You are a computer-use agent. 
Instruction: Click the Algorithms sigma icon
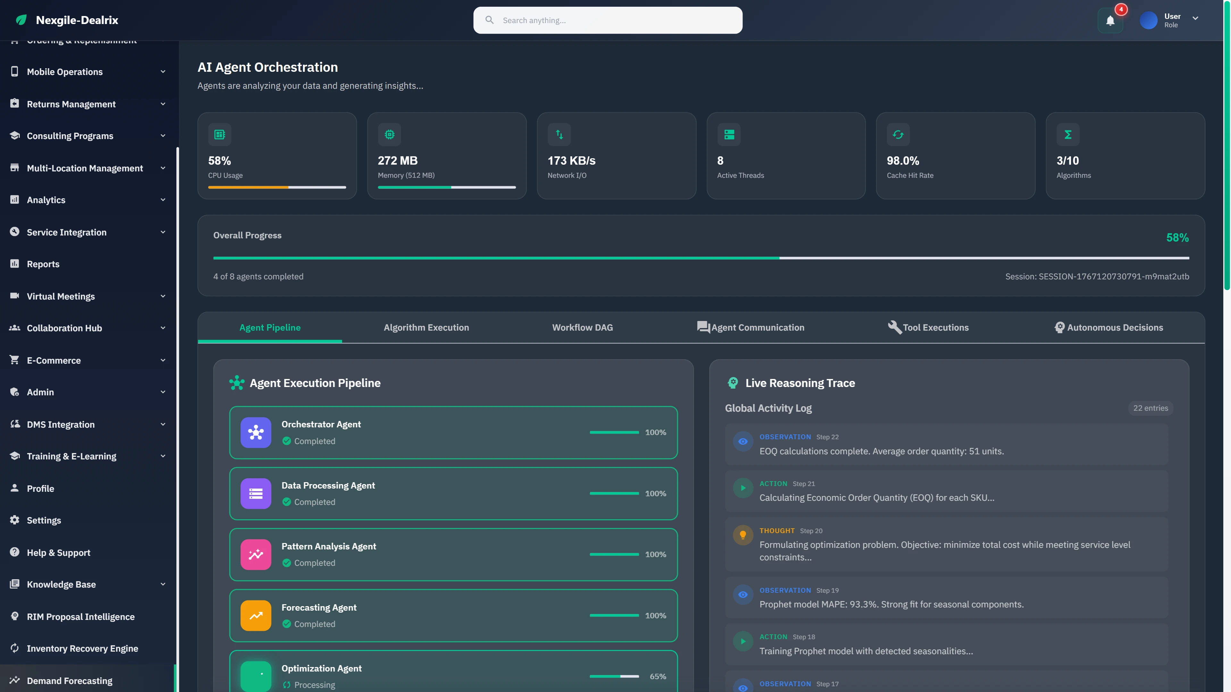point(1068,134)
